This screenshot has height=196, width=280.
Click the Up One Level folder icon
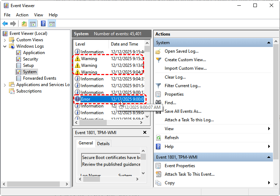coord(24,24)
